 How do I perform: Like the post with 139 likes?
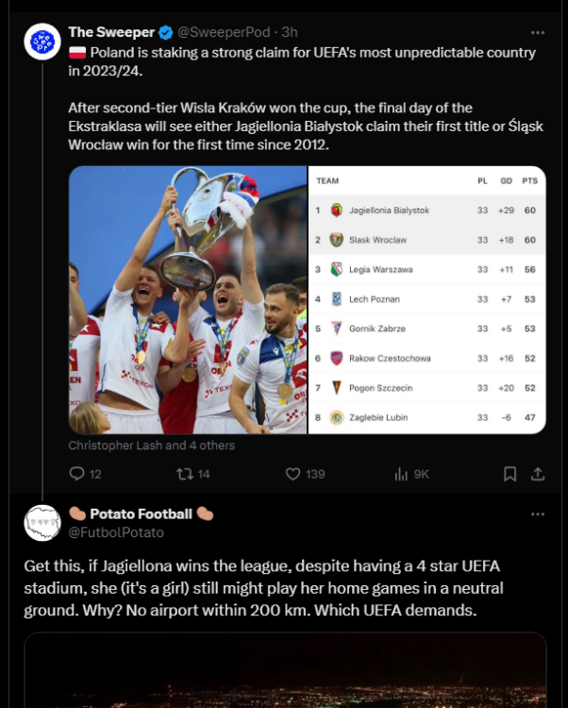click(x=292, y=474)
